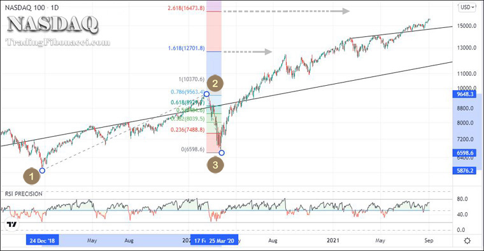Click the 15000.0 price axis value
484x251 pixels.
coord(467,26)
